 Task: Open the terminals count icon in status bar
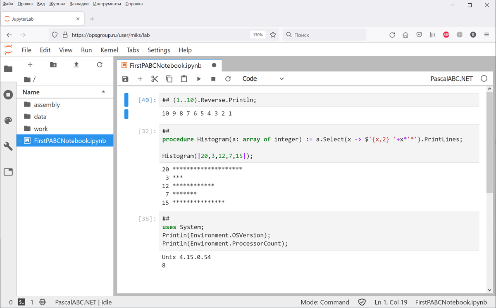coord(22,302)
